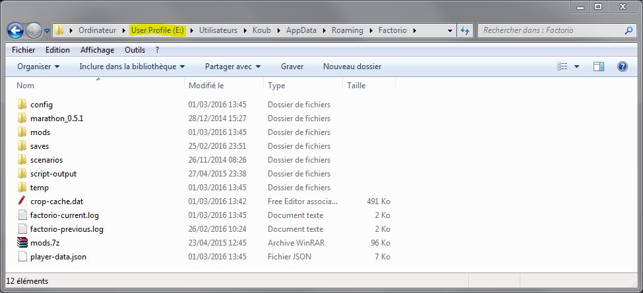643x293 pixels.
Task: Click the player-data.json file icon
Action: (22, 257)
